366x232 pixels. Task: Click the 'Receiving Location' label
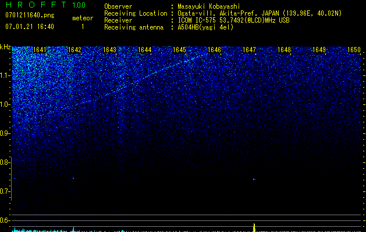tap(136, 13)
